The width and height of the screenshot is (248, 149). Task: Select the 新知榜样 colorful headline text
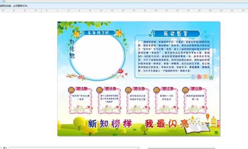pos(110,124)
